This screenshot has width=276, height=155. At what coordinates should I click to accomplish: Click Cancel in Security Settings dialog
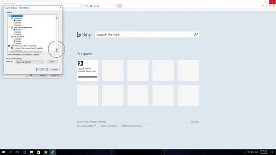tap(55, 70)
